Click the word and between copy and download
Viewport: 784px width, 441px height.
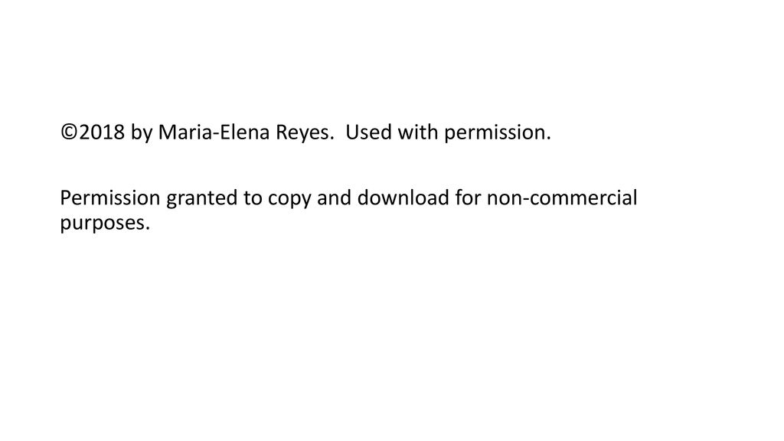[334, 198]
